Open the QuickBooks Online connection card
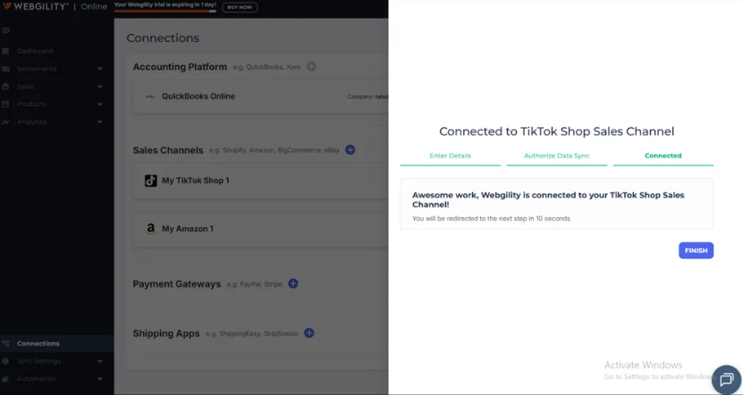The image size is (743, 395). coord(260,97)
